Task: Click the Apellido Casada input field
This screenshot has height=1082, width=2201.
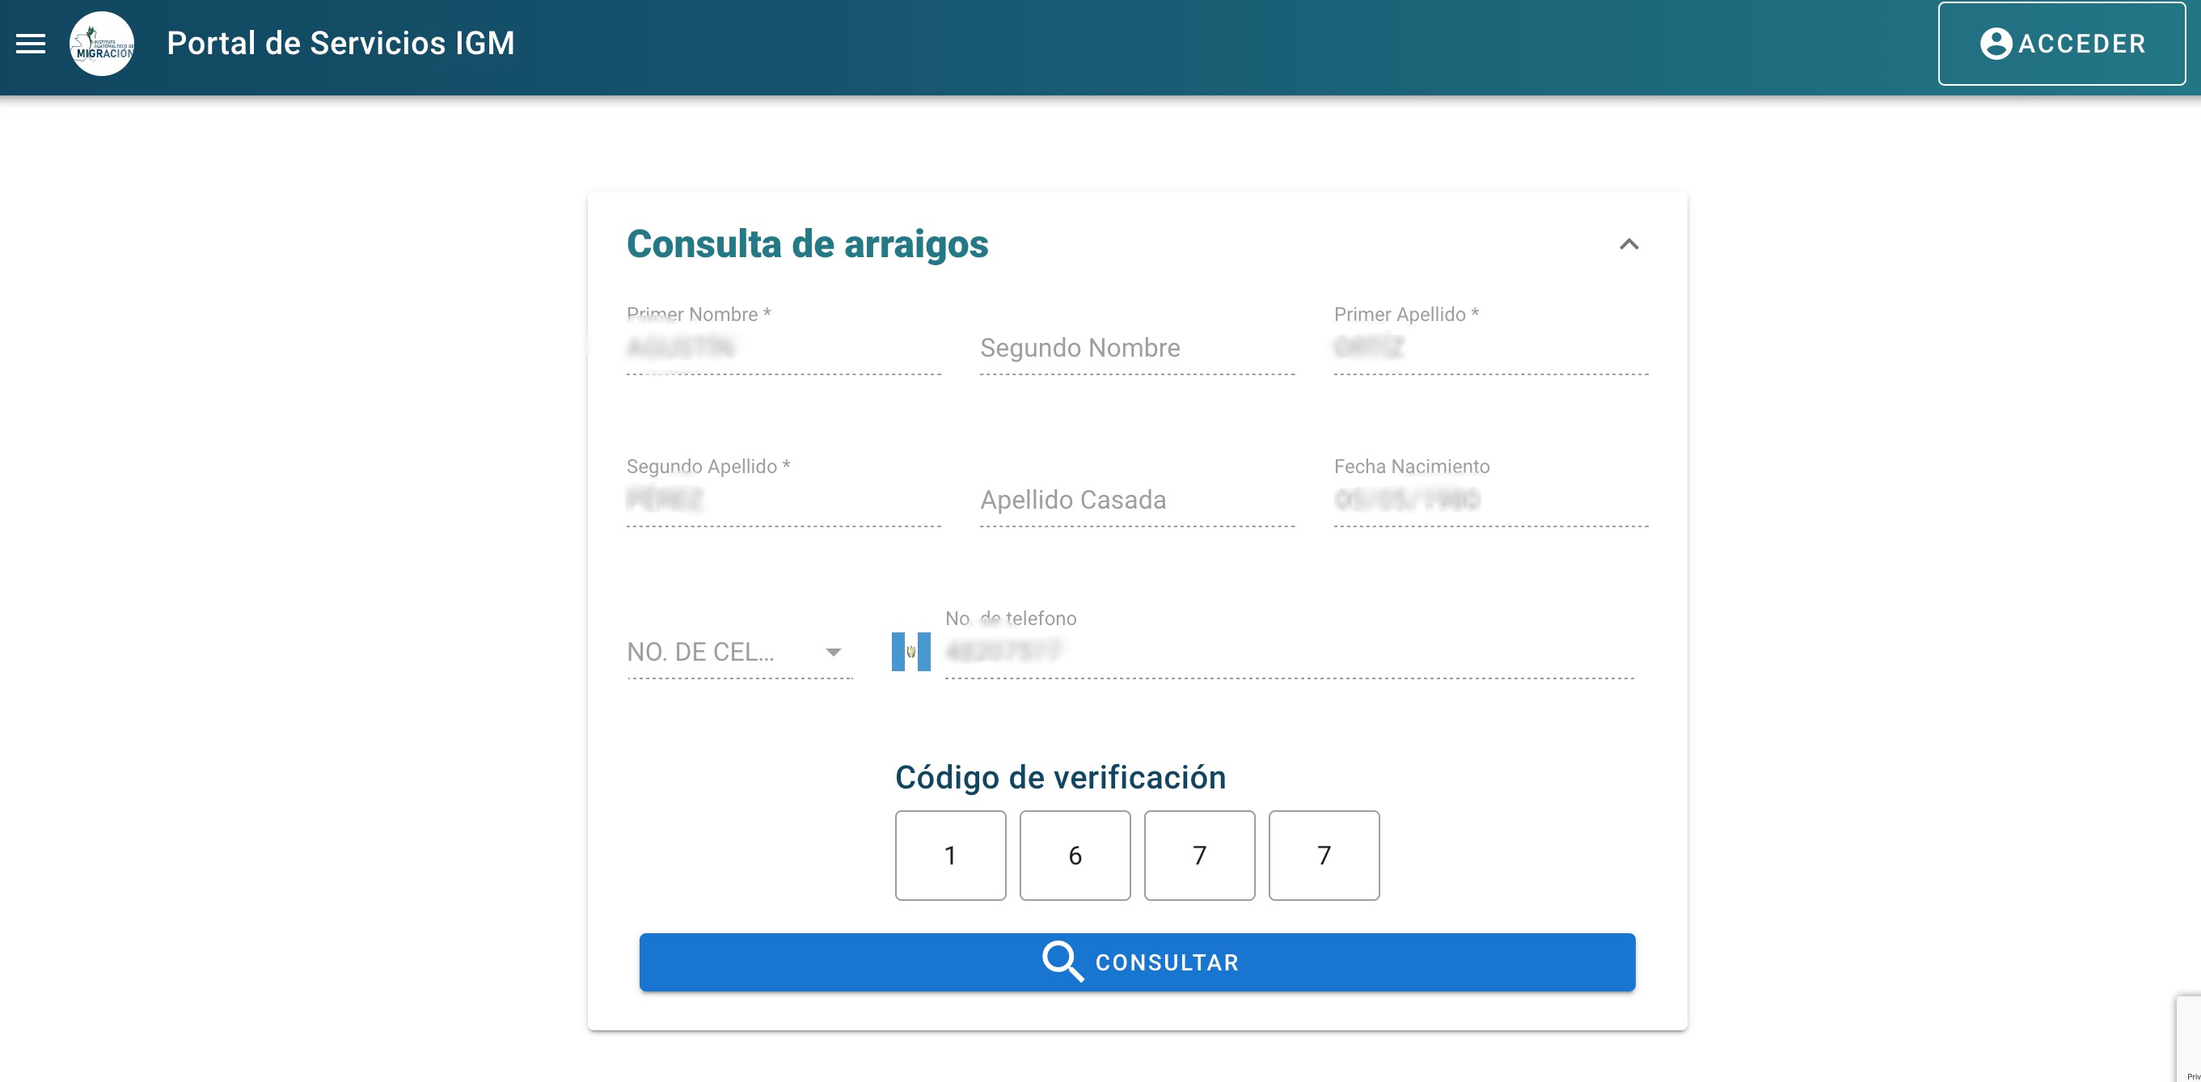Action: click(1136, 500)
